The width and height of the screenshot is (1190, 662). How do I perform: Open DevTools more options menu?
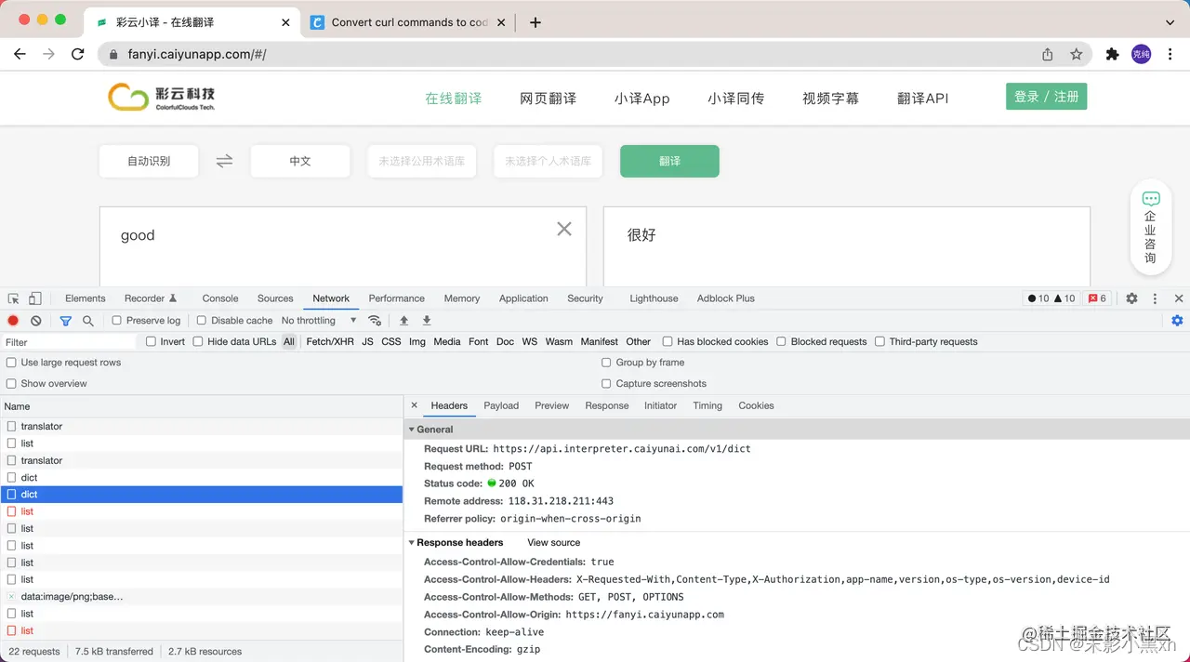pos(1155,298)
